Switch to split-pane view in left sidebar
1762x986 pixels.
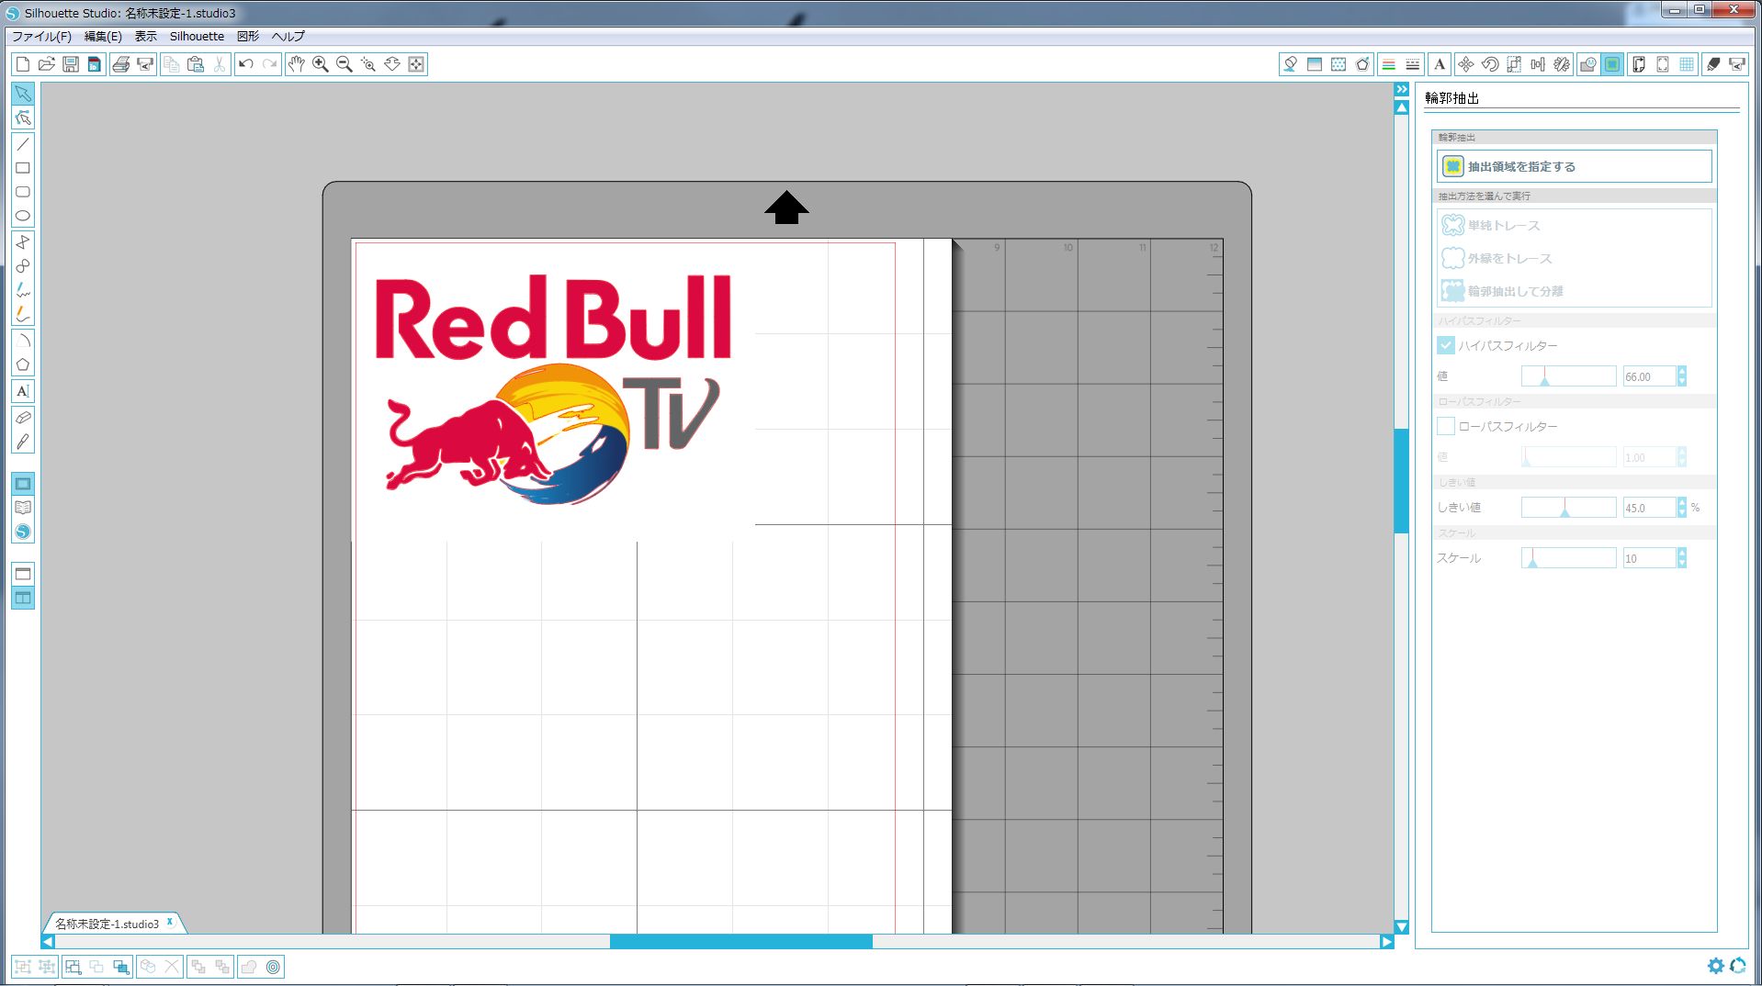[x=23, y=598]
